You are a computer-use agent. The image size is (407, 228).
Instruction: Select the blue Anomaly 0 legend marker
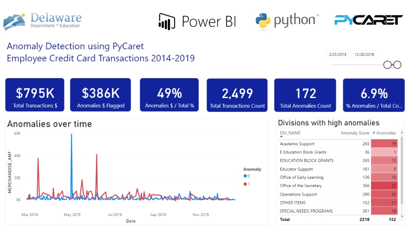(x=245, y=176)
